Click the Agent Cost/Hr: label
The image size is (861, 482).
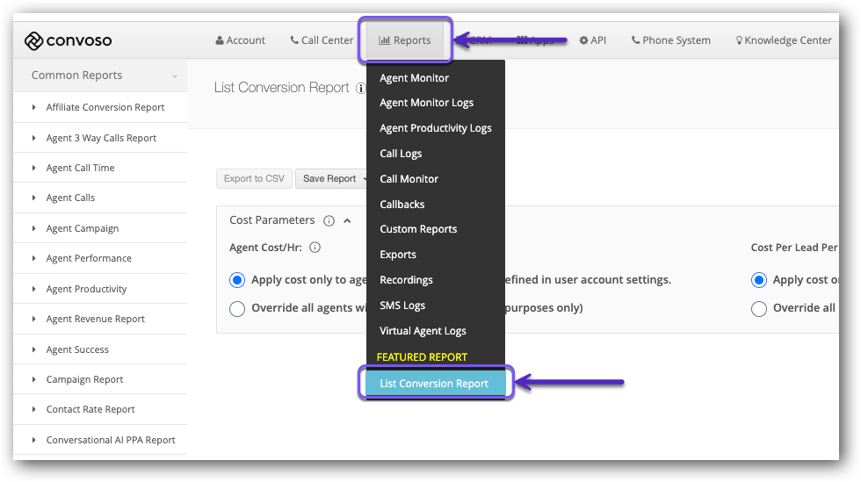pos(265,248)
